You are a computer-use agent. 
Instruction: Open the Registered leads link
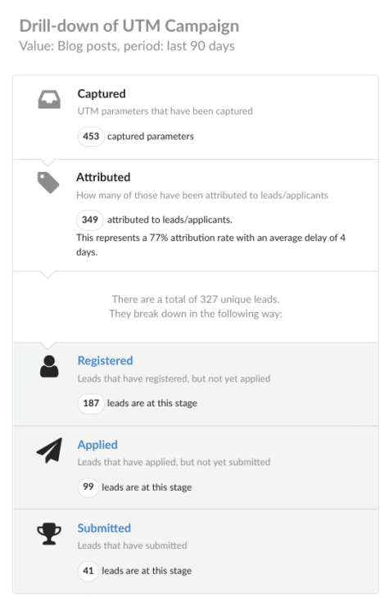105,360
